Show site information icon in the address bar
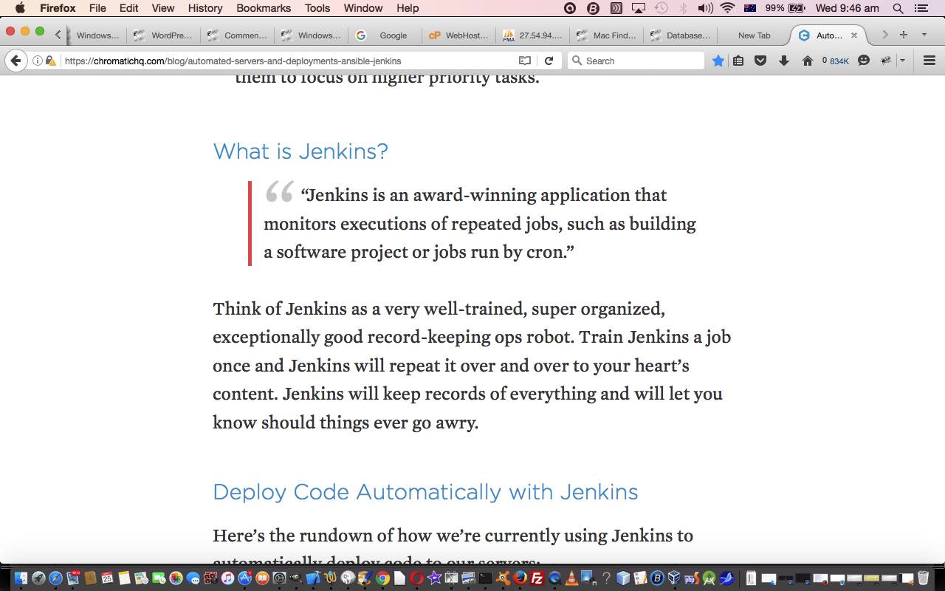 (x=37, y=61)
